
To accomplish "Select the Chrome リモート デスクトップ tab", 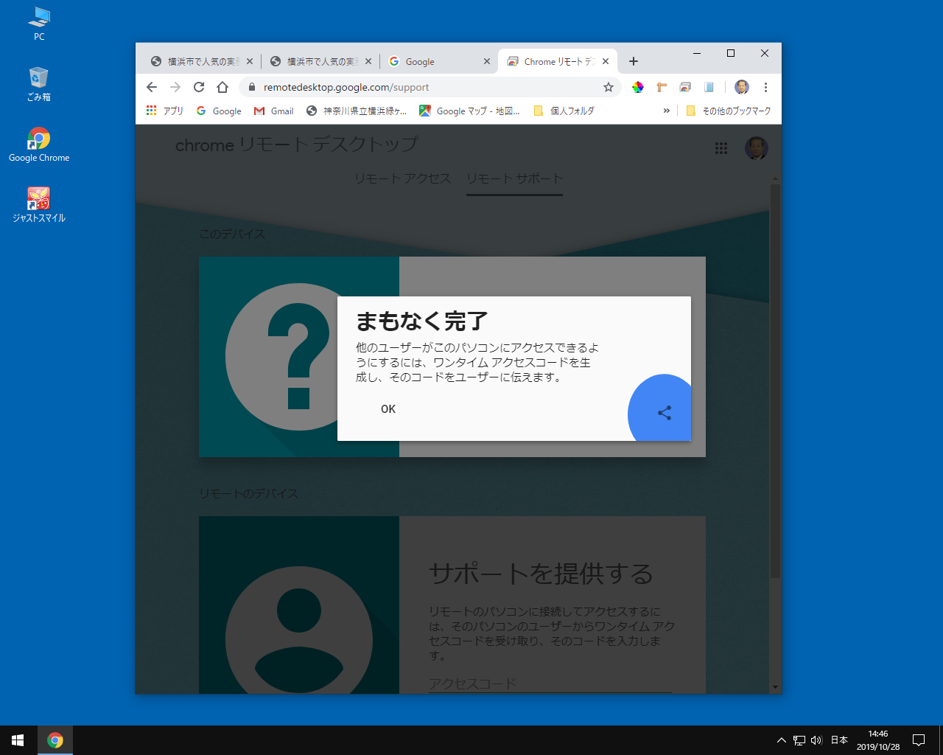I will [558, 61].
